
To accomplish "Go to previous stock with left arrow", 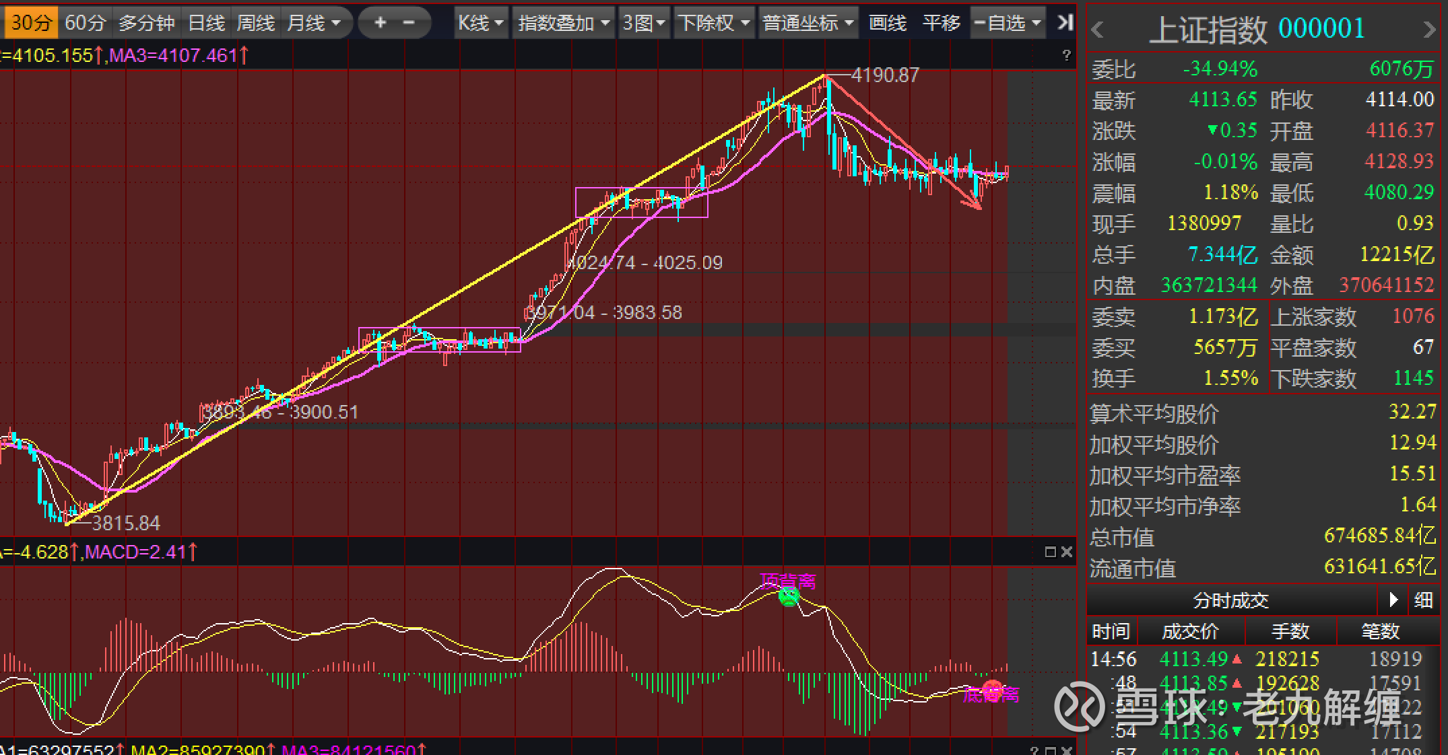I will [x=1097, y=30].
